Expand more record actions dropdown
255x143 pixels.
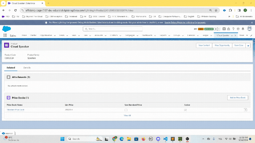coord(248,45)
